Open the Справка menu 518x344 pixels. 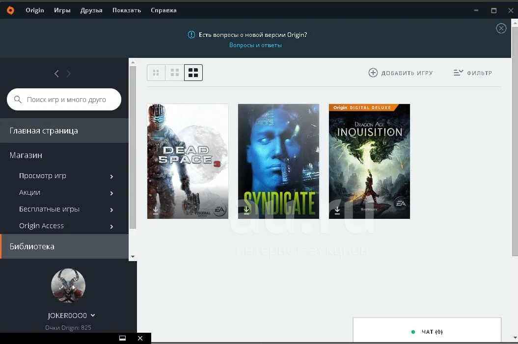click(164, 10)
